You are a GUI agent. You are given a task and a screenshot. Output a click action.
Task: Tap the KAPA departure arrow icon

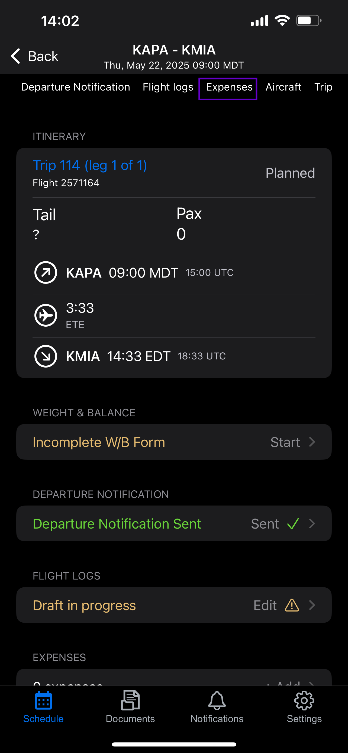pos(46,272)
